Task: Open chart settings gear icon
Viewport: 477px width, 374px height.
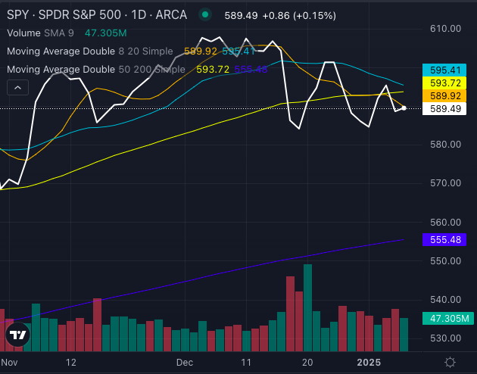Action: 450,362
